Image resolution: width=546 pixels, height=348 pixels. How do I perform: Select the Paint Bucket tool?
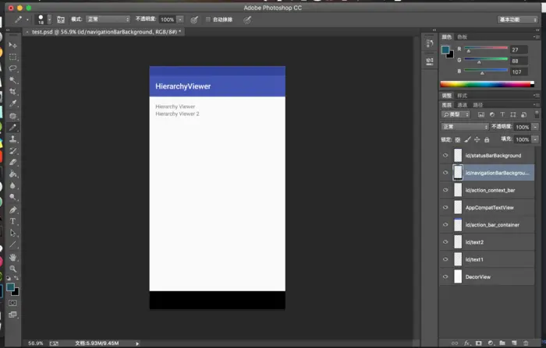pos(13,174)
